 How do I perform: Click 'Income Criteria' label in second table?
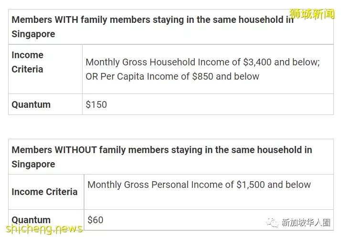click(x=44, y=192)
